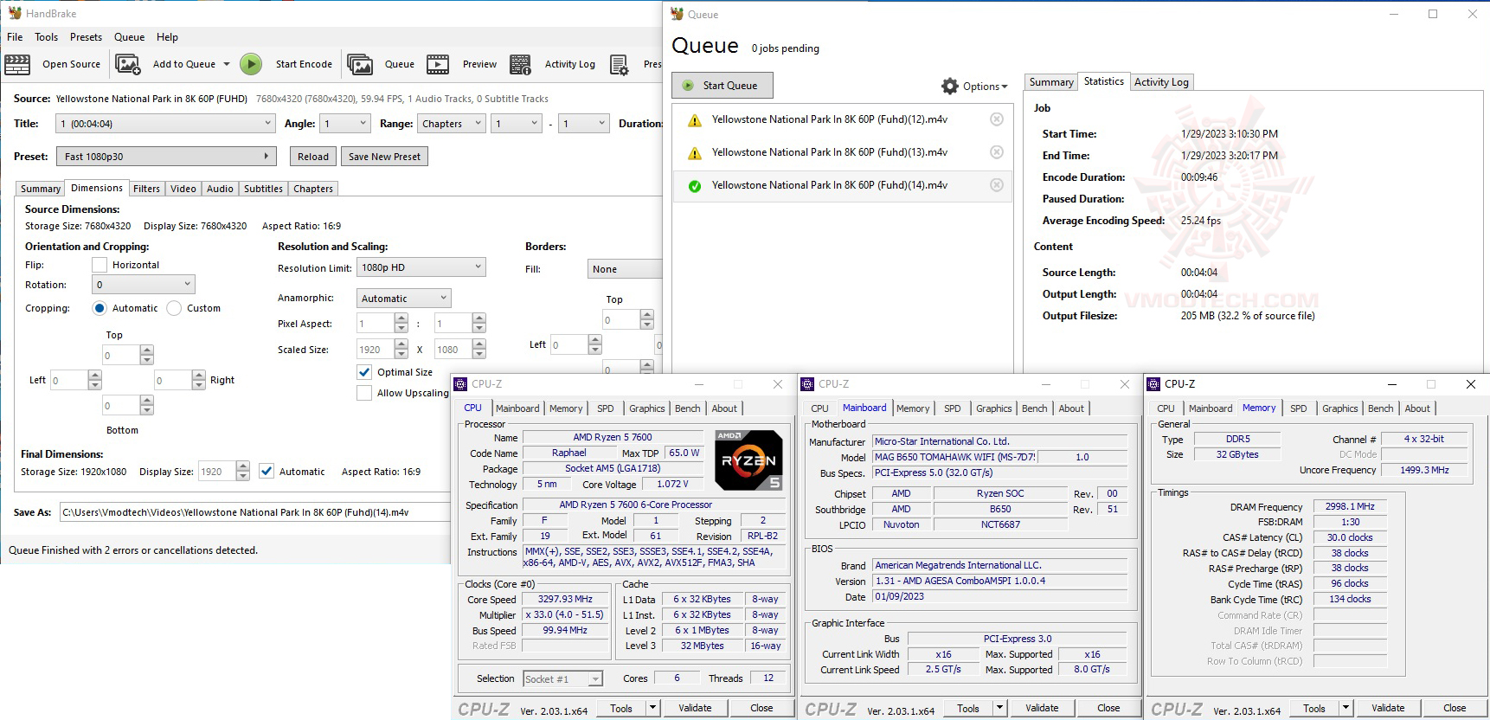Toggle the Optimal Size checkbox
The height and width of the screenshot is (720, 1490).
pos(364,372)
